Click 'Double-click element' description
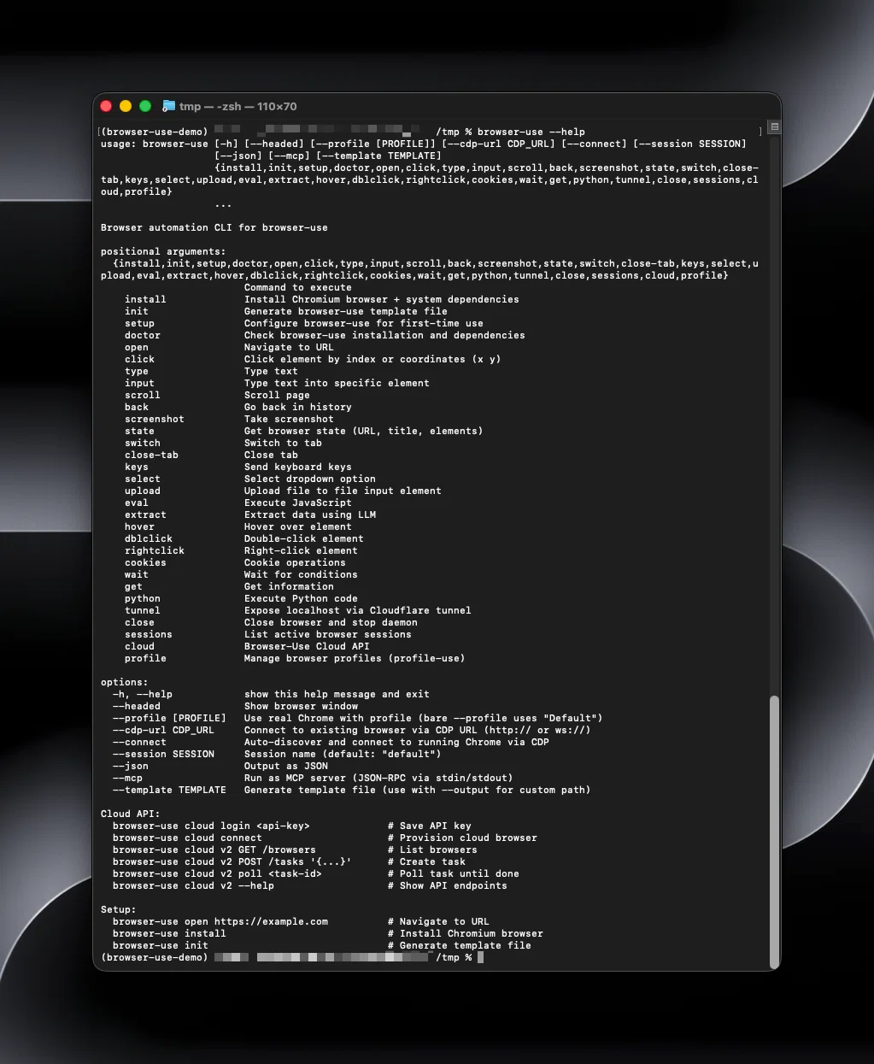Image resolution: width=874 pixels, height=1064 pixels. click(x=304, y=538)
